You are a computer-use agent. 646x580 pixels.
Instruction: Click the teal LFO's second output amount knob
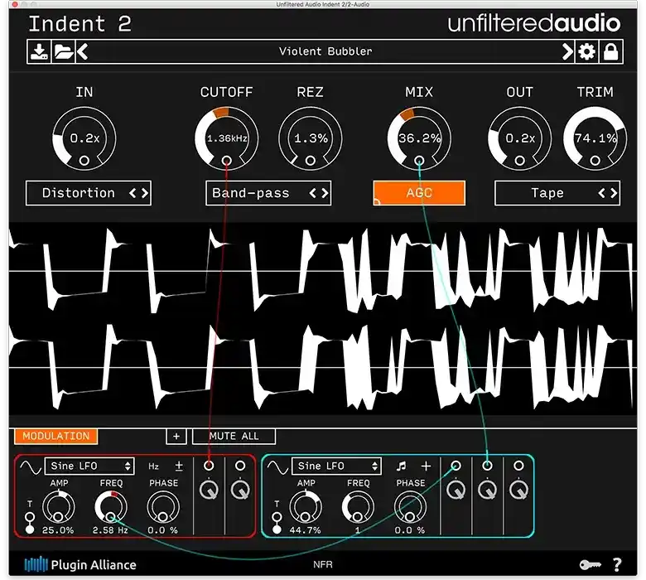[x=487, y=490]
